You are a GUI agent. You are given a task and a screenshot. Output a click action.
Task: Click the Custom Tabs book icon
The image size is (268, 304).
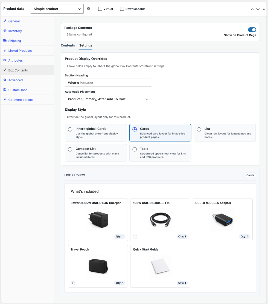pos(5,90)
